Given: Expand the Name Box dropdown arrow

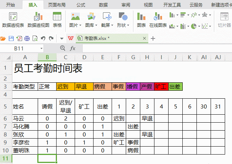Looking at the screenshot, I should (x=42, y=48).
